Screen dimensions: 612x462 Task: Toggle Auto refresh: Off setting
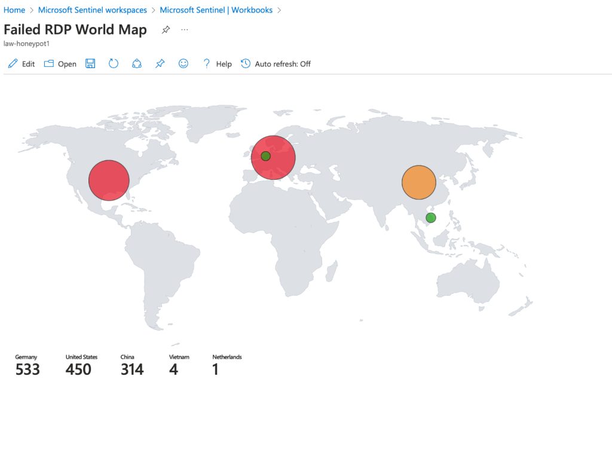click(276, 64)
